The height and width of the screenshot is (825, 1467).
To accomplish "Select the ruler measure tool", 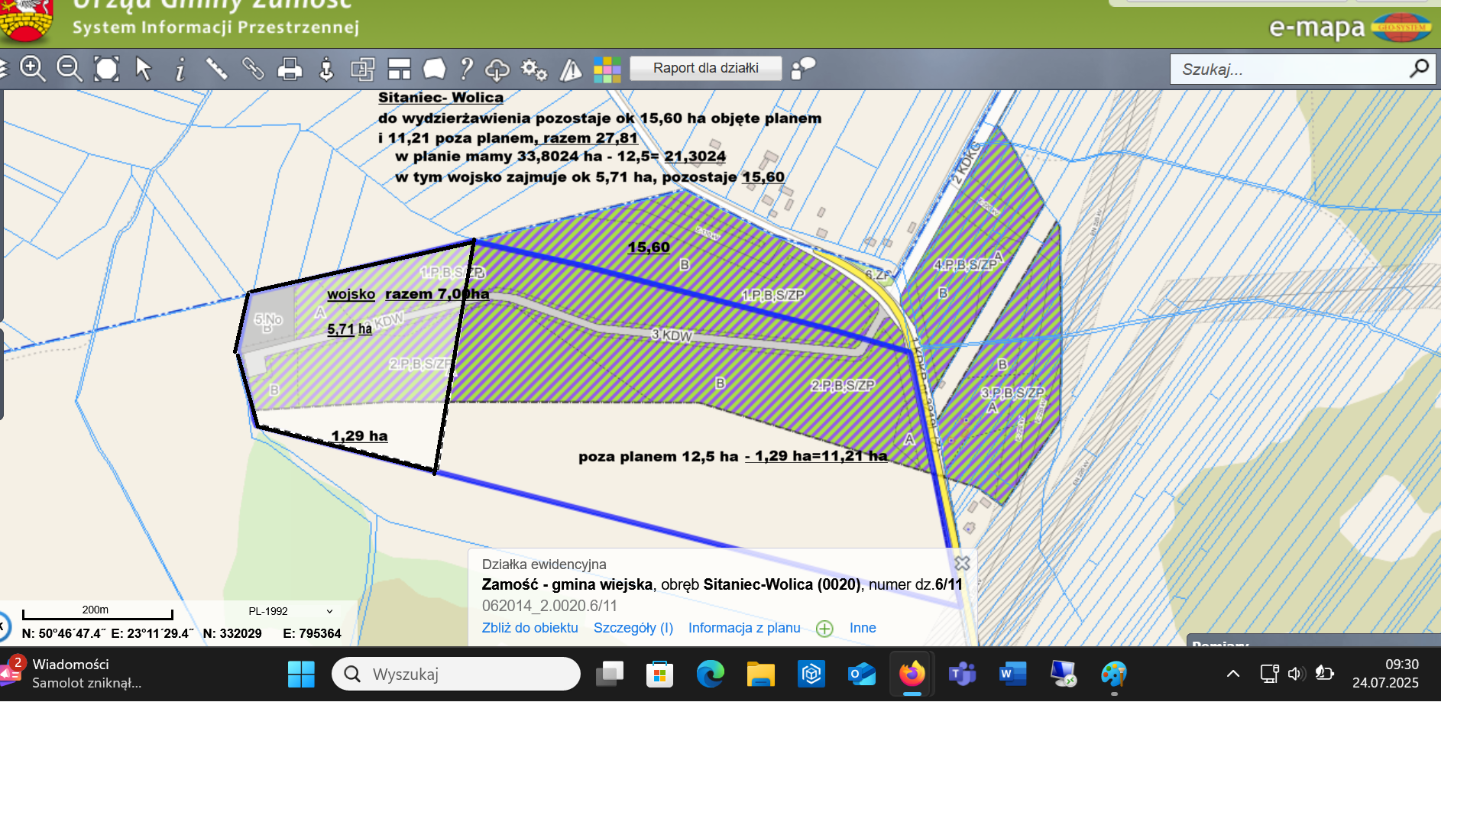I will tap(216, 69).
